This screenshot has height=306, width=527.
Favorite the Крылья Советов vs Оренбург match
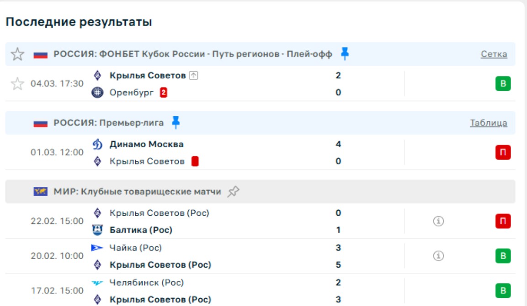click(17, 84)
